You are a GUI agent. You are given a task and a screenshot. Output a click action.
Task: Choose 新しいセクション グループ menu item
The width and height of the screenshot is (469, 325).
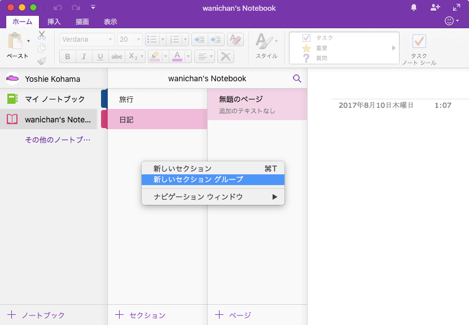(x=213, y=179)
